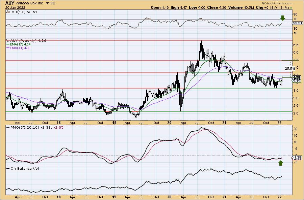Click the -5 level on the PMO axis
The height and width of the screenshot is (200, 304).
click(295, 162)
